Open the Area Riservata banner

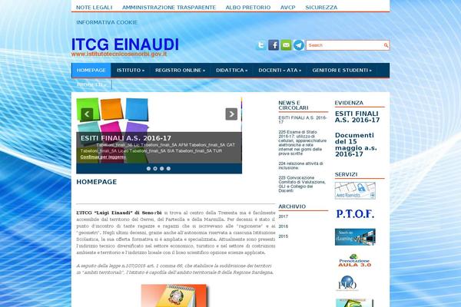click(x=355, y=190)
